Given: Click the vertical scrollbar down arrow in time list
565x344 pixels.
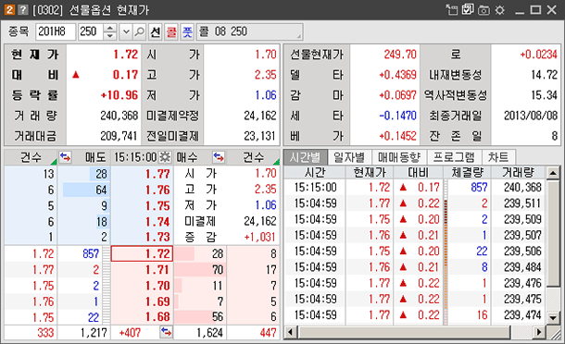Looking at the screenshot, I should [x=553, y=318].
